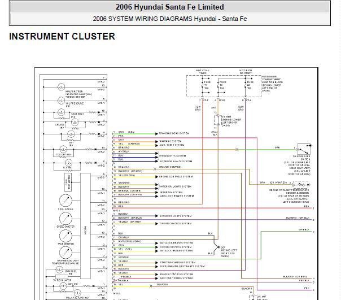The width and height of the screenshot is (341, 300).
Task: Click the 'FUEL GAUGE' label
Action: (x=65, y=209)
